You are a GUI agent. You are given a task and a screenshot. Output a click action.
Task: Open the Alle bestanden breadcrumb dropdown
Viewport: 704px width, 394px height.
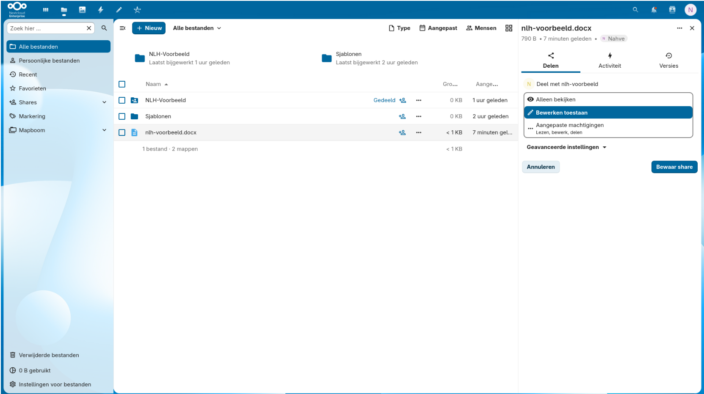[x=197, y=28]
